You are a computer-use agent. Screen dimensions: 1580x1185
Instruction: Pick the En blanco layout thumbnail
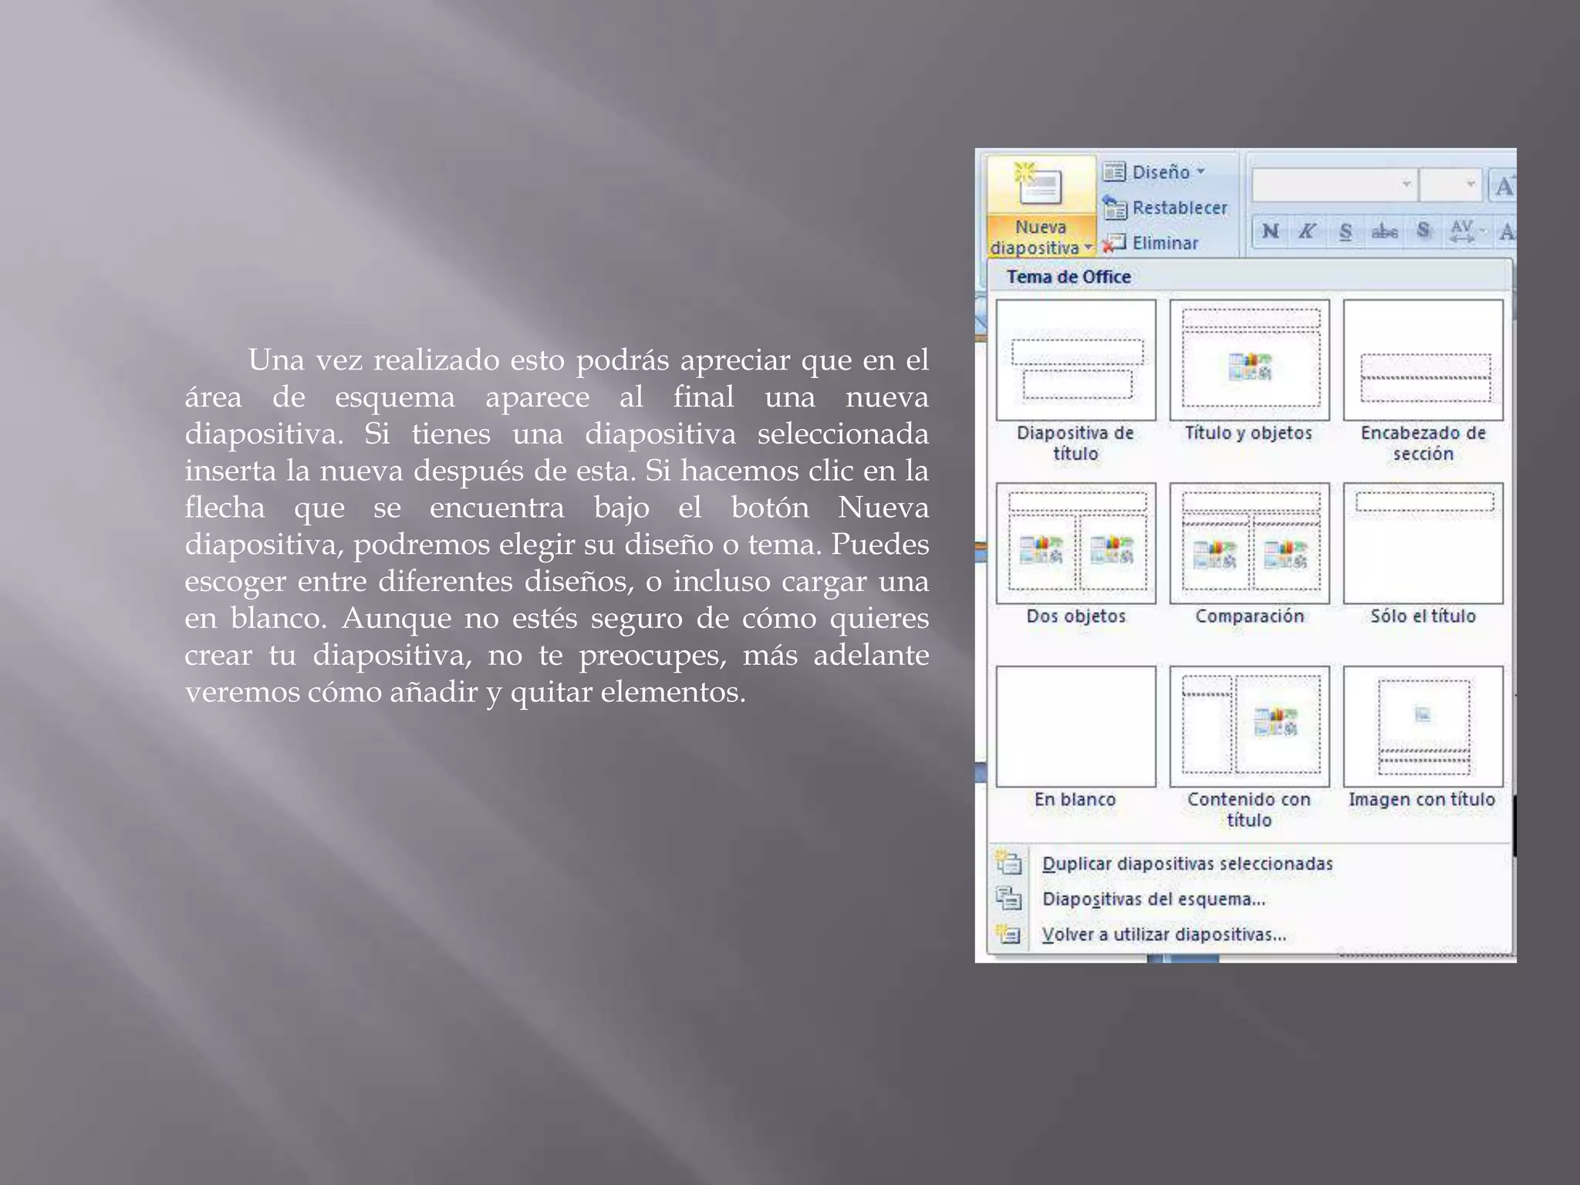click(x=1075, y=727)
